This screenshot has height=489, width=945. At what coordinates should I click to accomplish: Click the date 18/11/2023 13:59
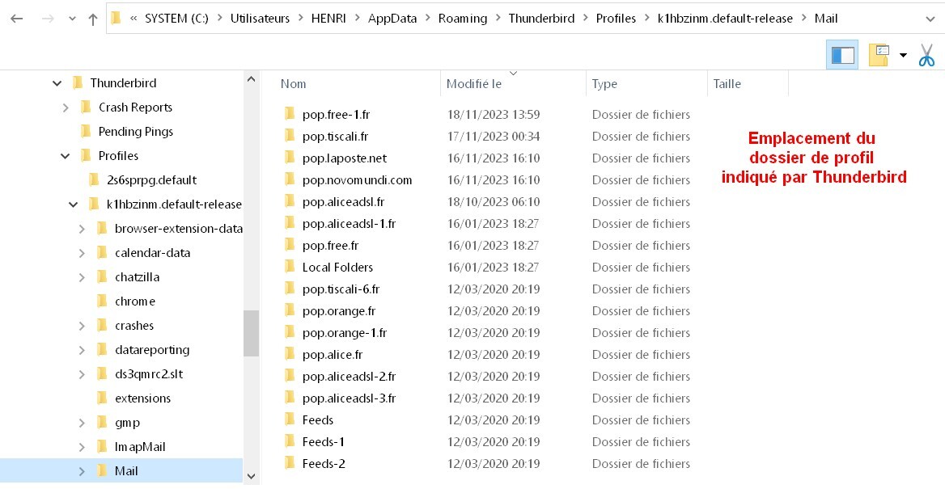click(x=494, y=115)
